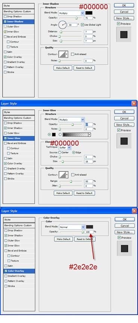Close the Color Overlay Layer Style window

134,211
